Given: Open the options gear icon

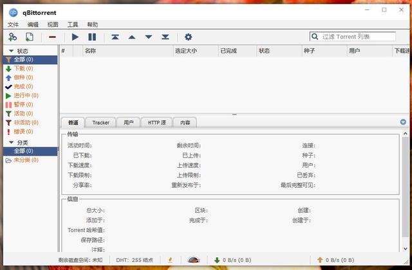Looking at the screenshot, I should tap(188, 37).
